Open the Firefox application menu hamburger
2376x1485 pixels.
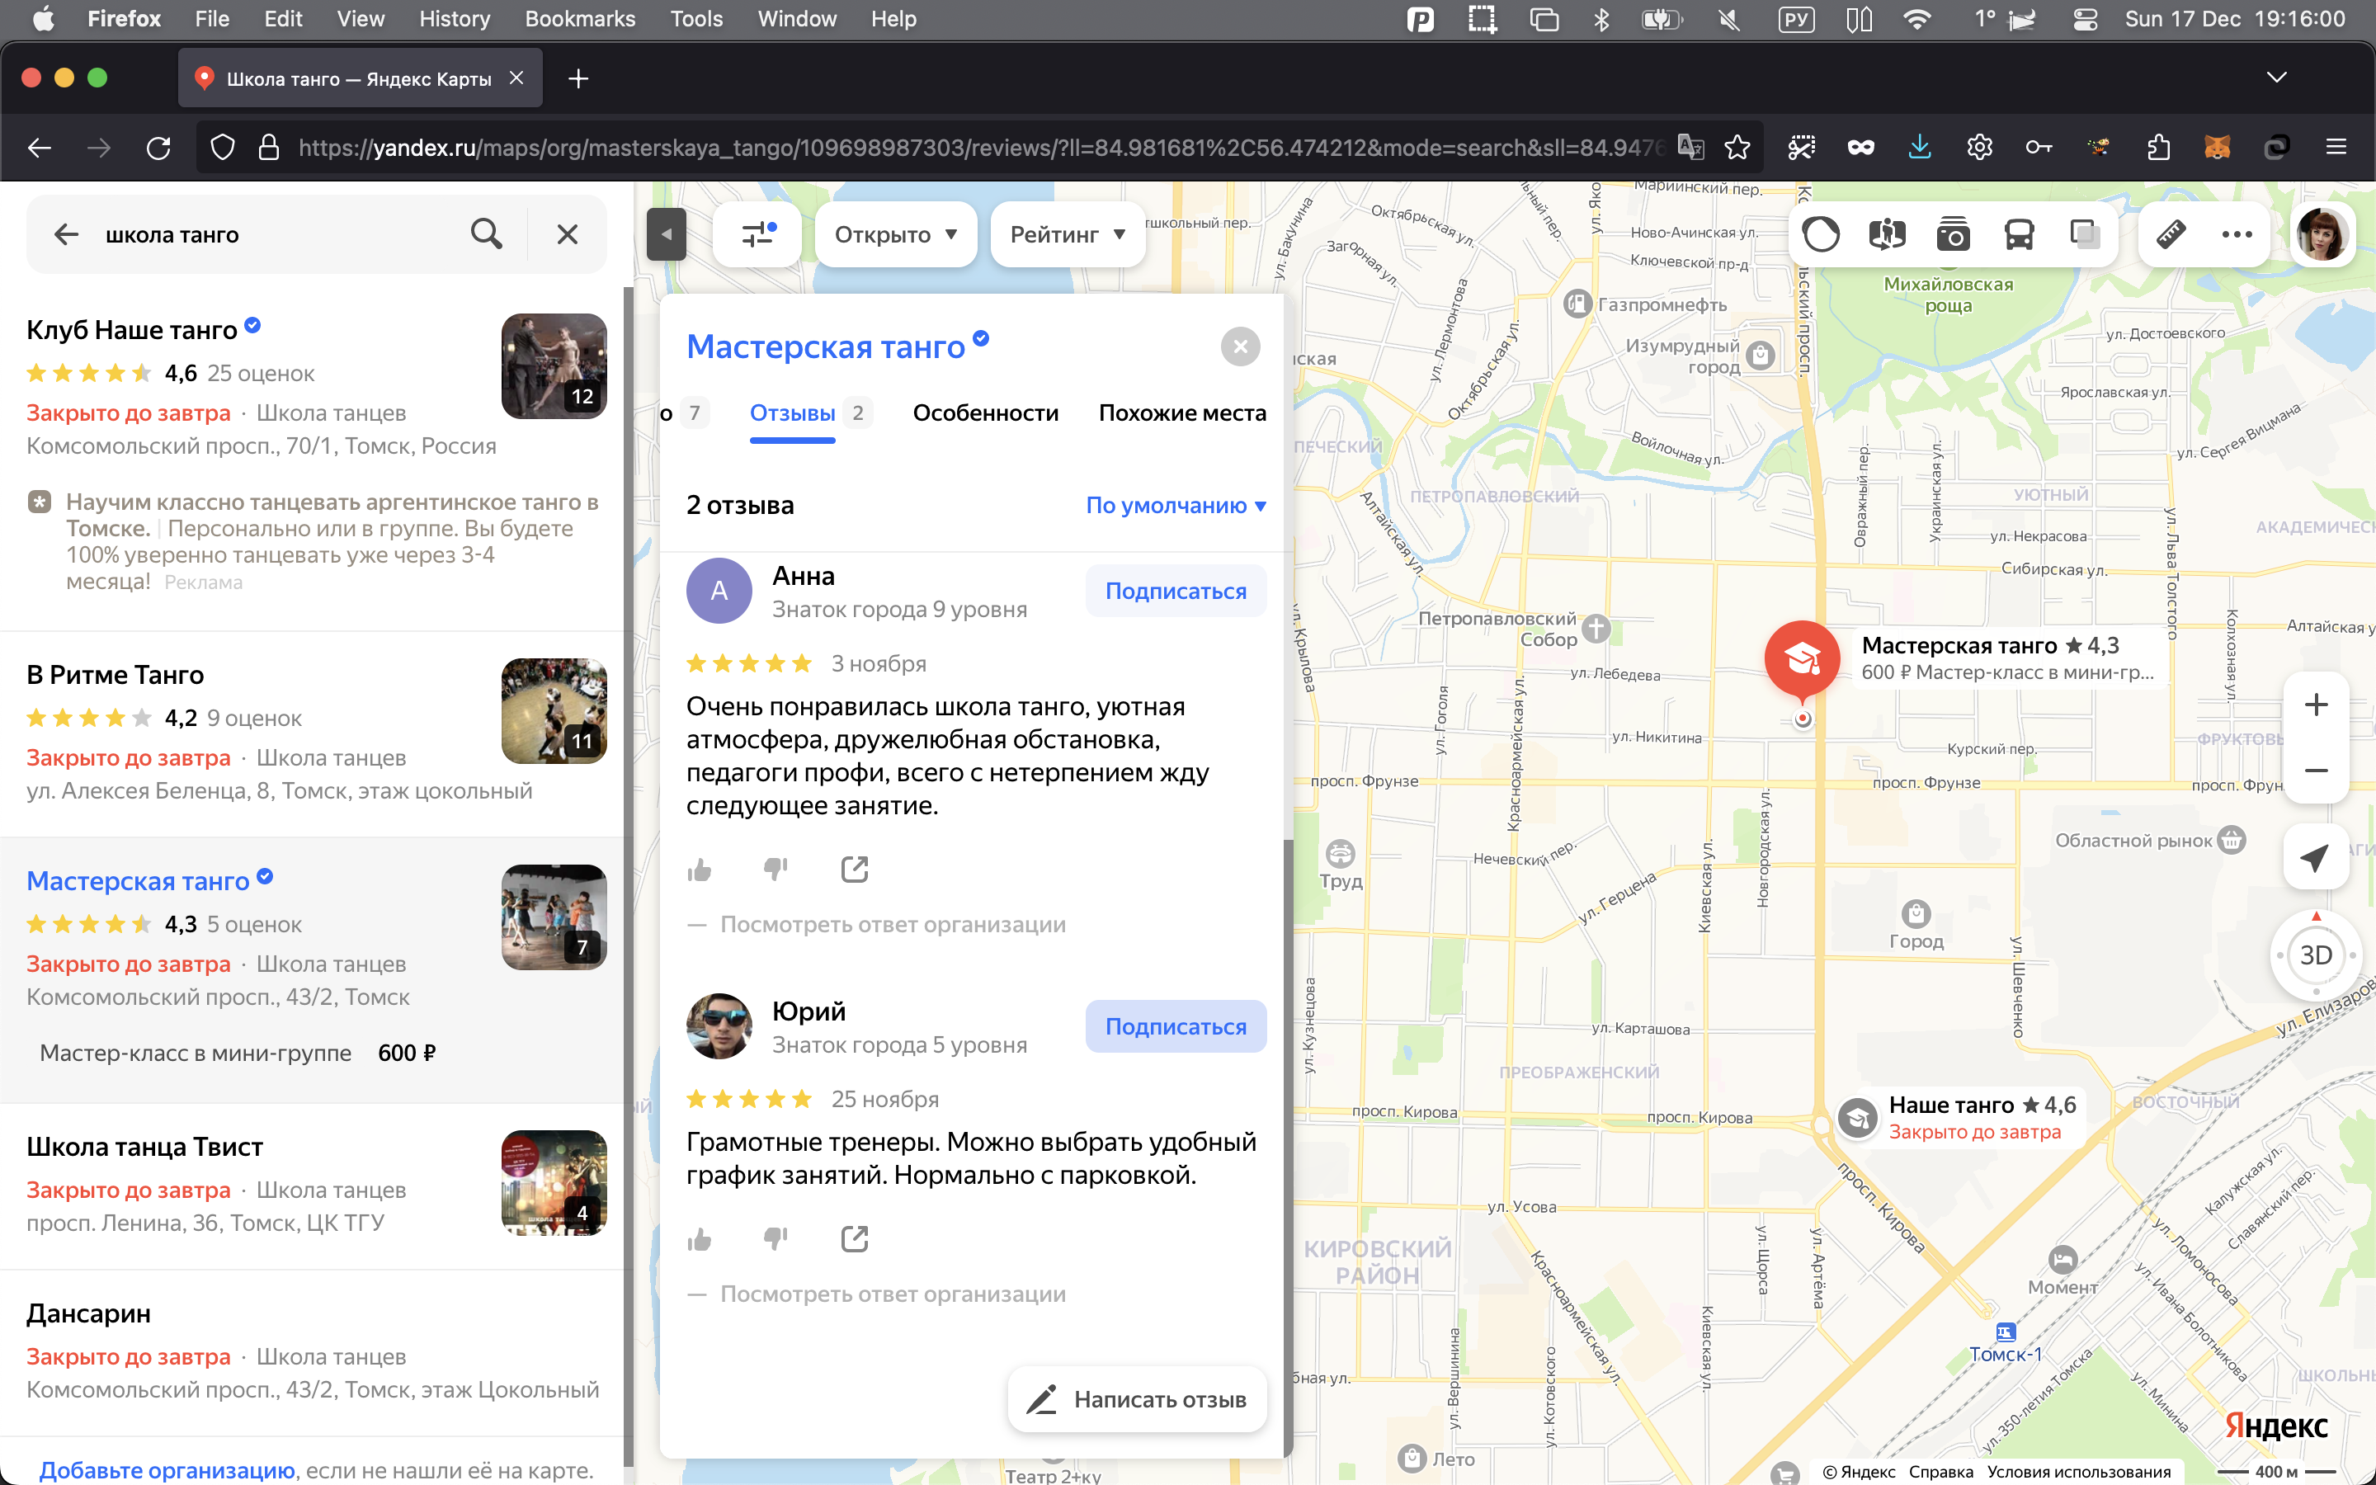tap(2336, 148)
